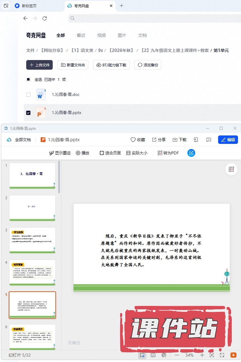Screen dimensions: 241x362
Task: Start the slideshow with the orange play icon
Action: coord(233,355)
